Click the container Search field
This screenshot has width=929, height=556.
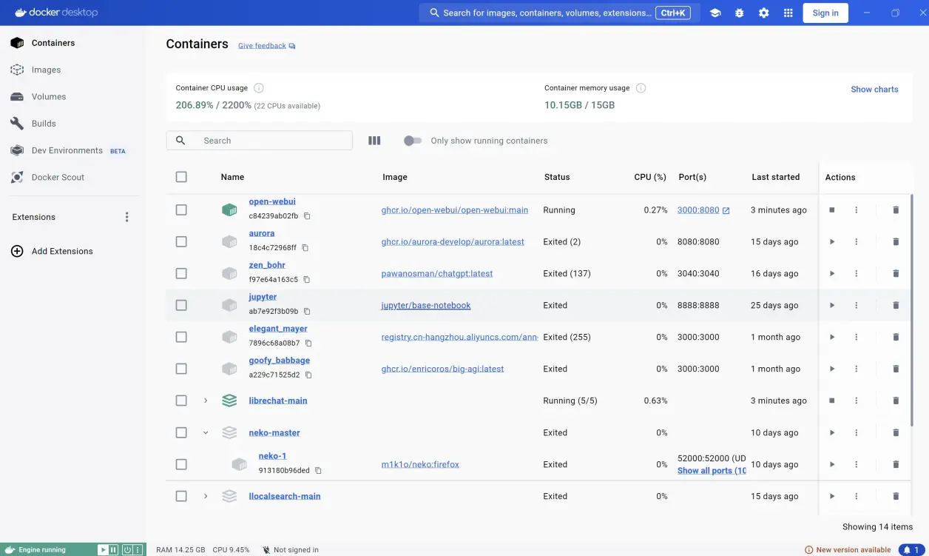tap(259, 141)
